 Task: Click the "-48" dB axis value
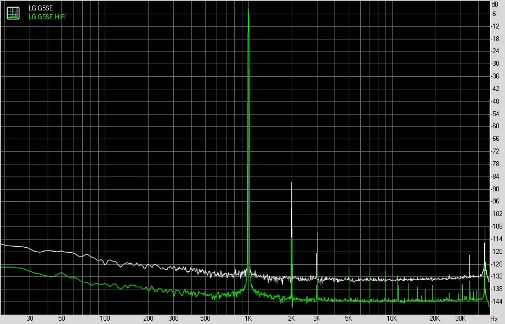coord(495,101)
